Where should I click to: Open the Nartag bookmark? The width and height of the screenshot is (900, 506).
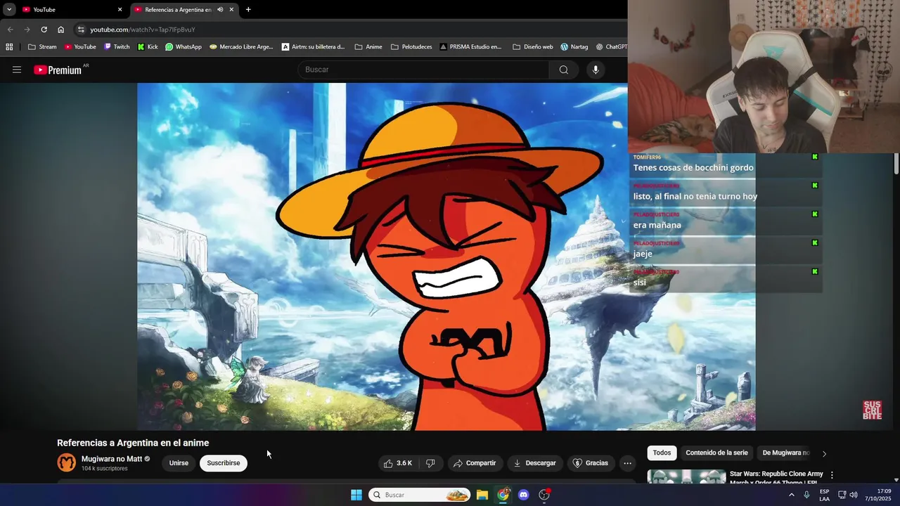574,47
